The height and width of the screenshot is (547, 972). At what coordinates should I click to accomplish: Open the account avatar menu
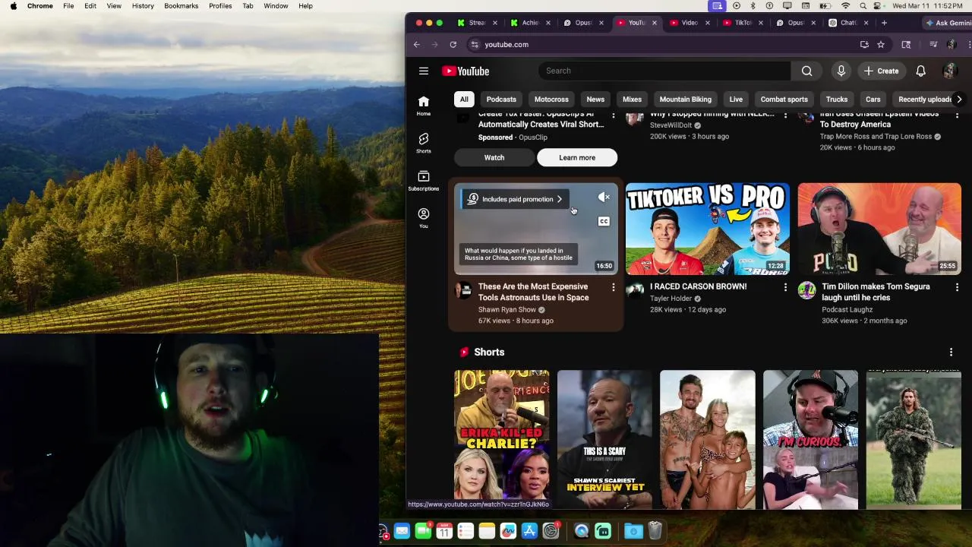948,71
